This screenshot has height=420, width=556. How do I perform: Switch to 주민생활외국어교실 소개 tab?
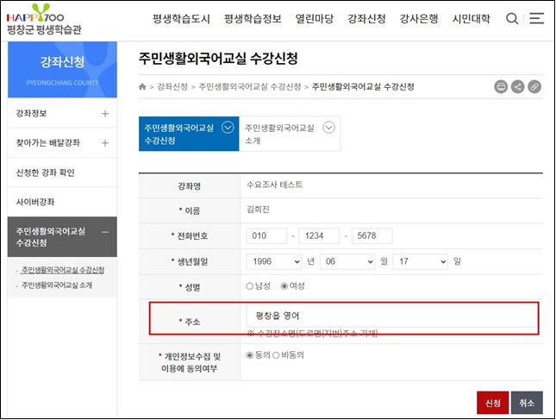pos(290,134)
